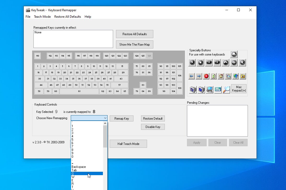Select the Mute volume specialty button

(242, 63)
